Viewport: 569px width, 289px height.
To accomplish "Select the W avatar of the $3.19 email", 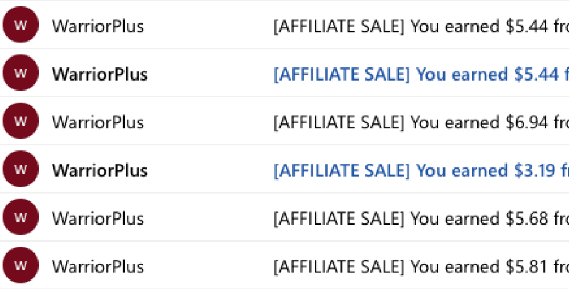I will 21,168.
